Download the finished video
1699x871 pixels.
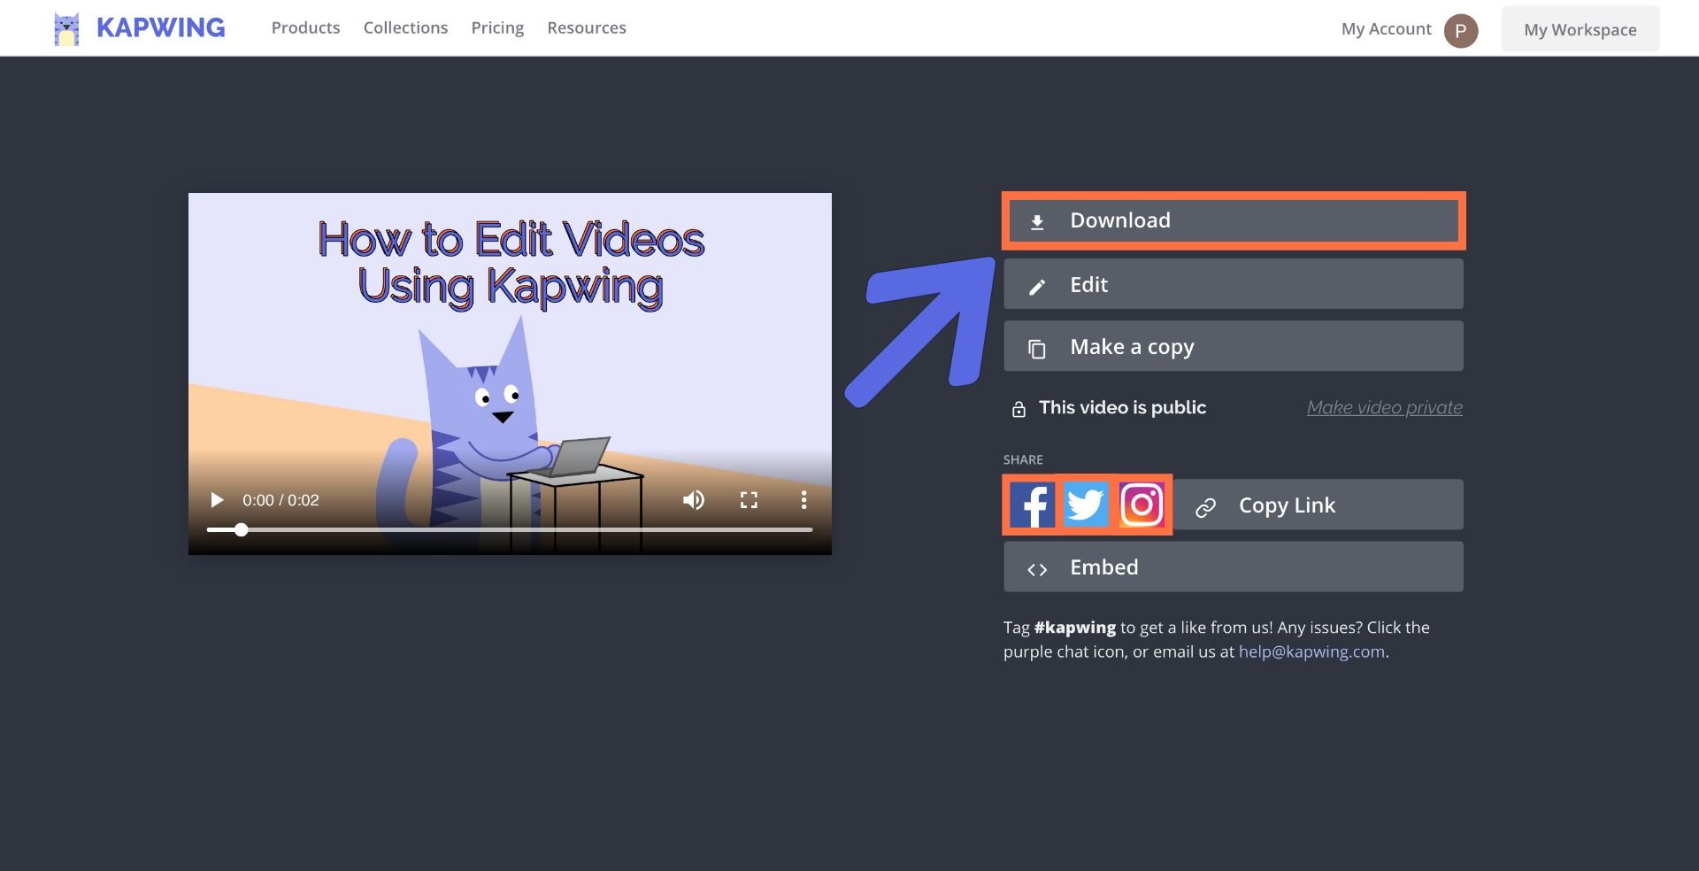1233,220
